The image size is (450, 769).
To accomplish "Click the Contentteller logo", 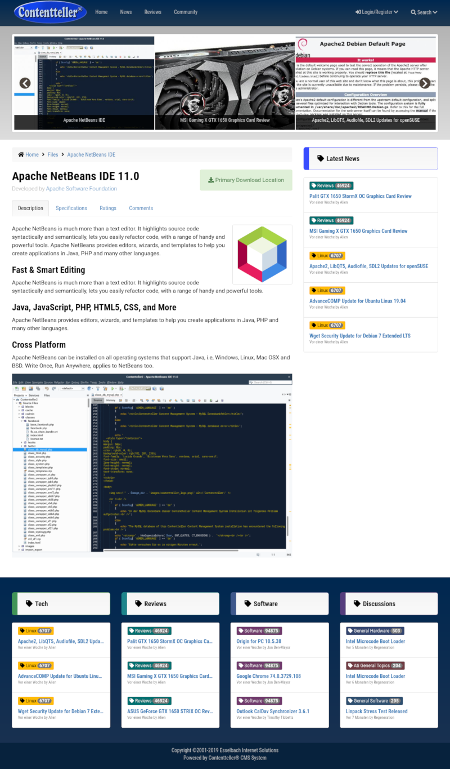I will pos(51,11).
